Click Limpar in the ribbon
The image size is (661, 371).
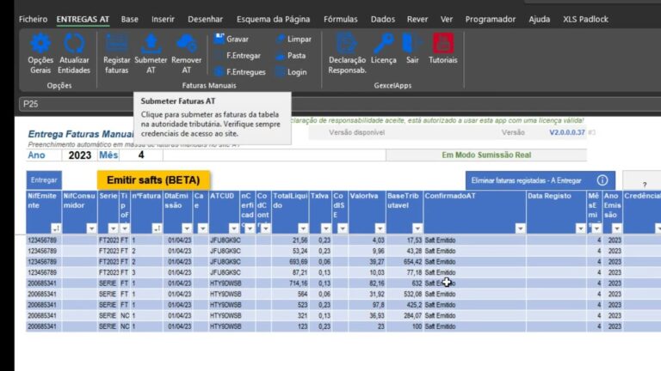coord(293,39)
